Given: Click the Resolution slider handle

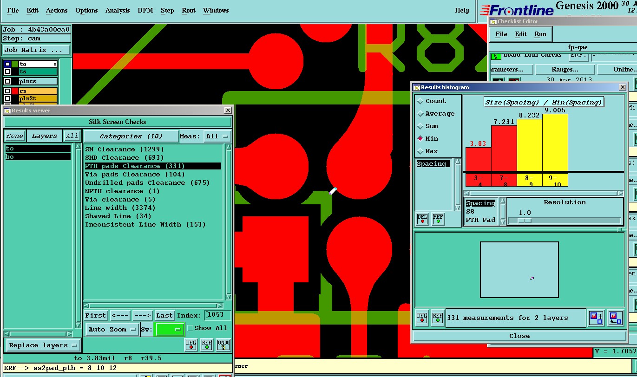Looking at the screenshot, I should coord(524,221).
